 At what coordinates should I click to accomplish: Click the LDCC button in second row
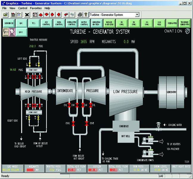(21, 32)
